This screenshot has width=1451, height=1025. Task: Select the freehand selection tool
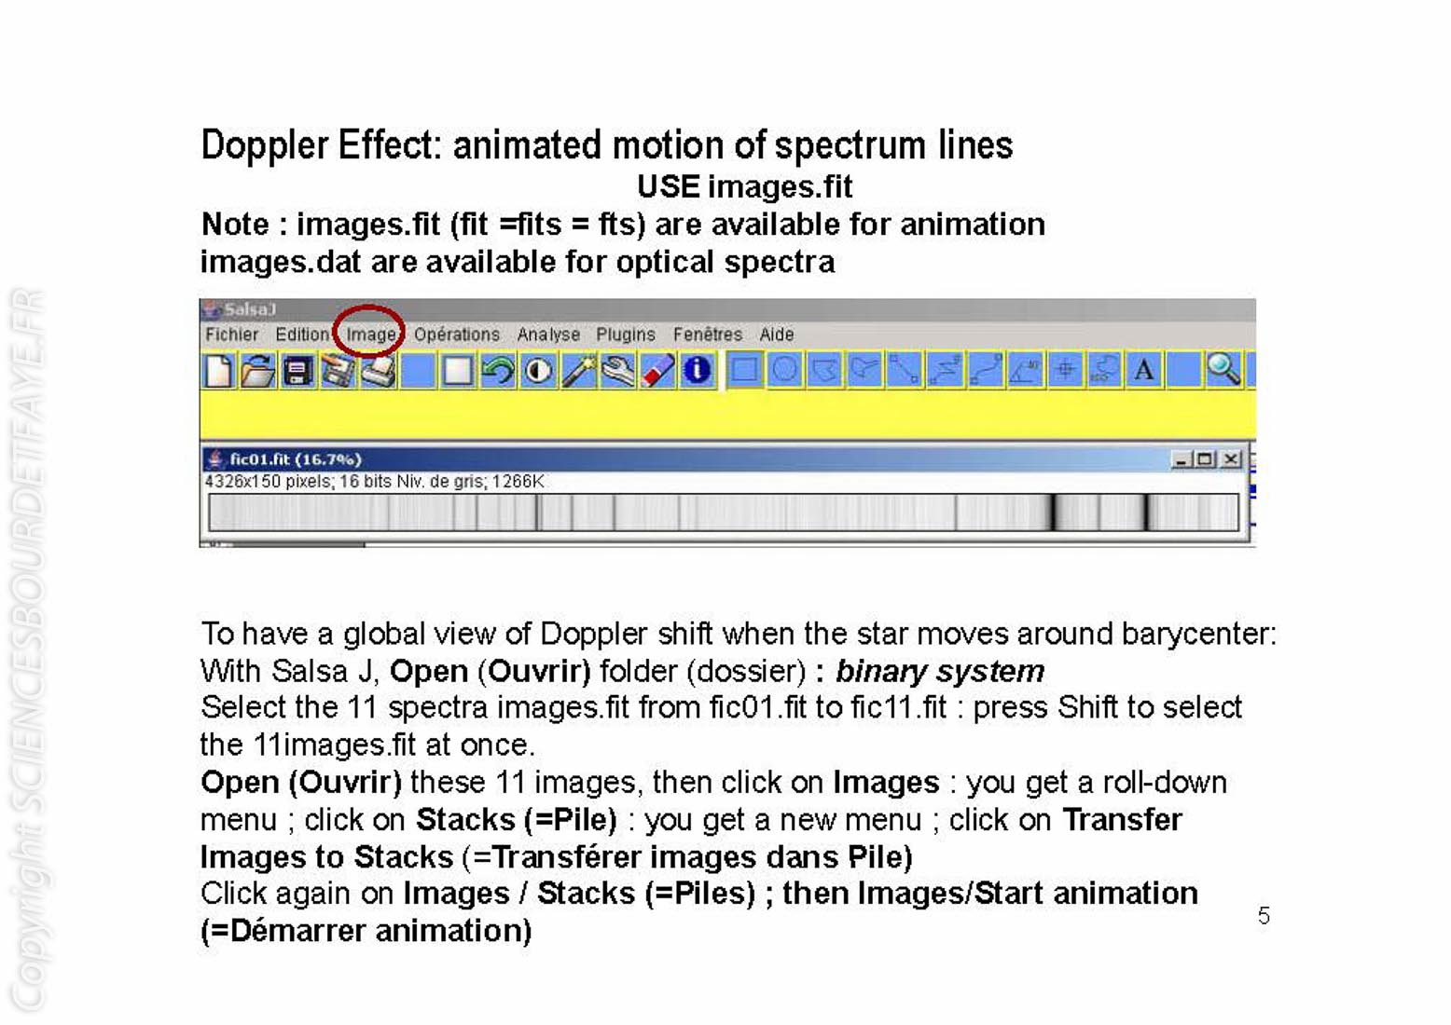tap(865, 371)
